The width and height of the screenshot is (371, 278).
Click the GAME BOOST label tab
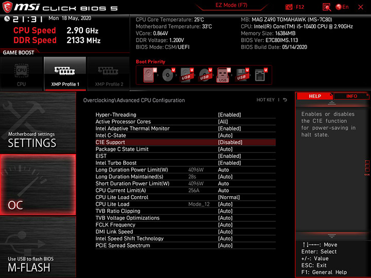[19, 53]
